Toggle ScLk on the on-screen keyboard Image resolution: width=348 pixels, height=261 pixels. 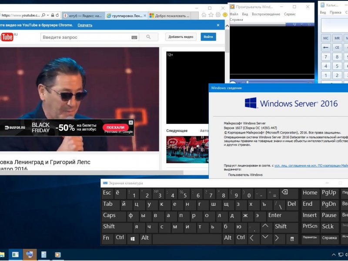click(329, 227)
